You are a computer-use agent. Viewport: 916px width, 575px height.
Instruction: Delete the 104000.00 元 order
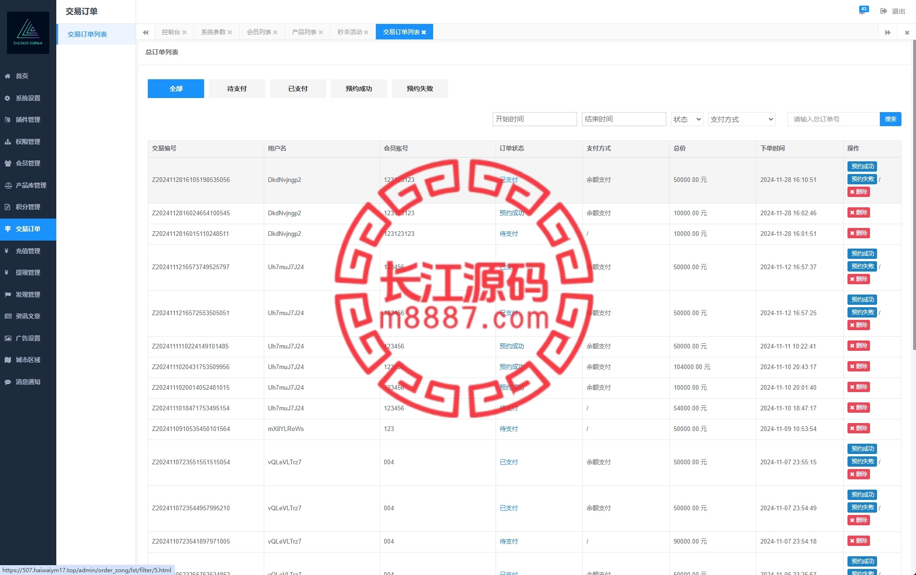click(x=859, y=366)
